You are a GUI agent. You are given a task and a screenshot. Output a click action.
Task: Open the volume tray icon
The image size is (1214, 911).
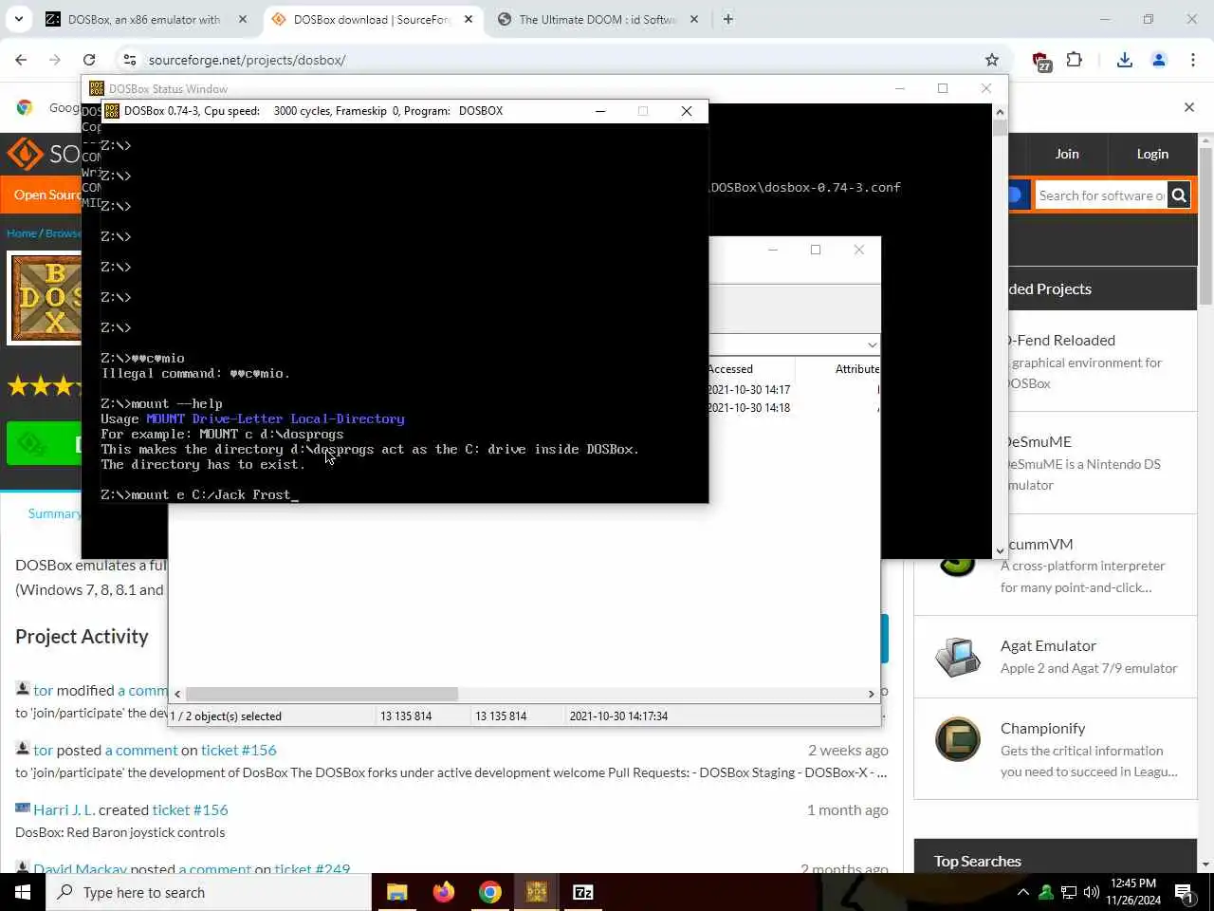pyautogui.click(x=1092, y=892)
